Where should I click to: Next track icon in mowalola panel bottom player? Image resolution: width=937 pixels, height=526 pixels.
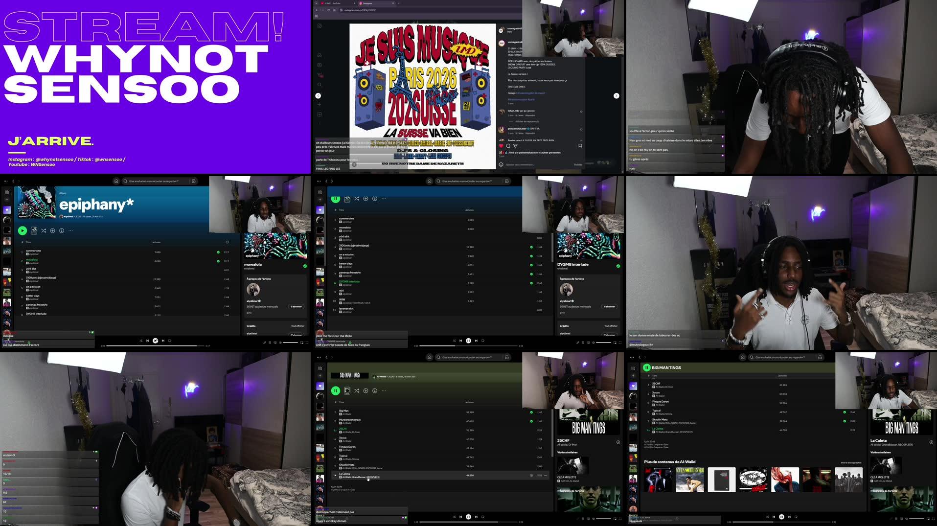(x=163, y=341)
